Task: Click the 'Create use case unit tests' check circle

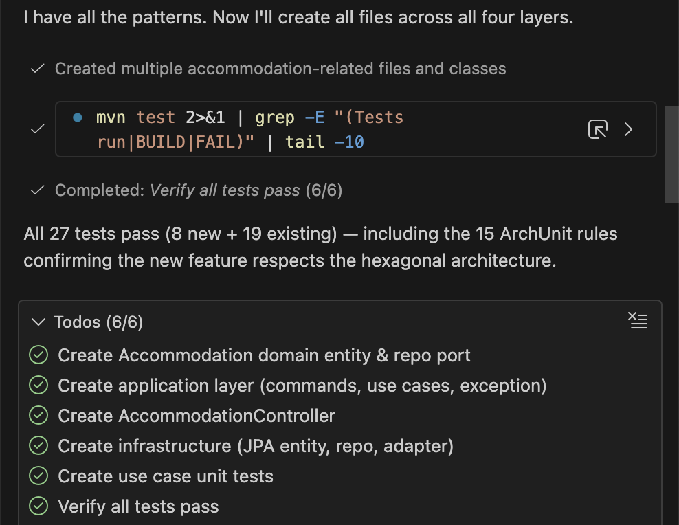Action: (x=38, y=476)
